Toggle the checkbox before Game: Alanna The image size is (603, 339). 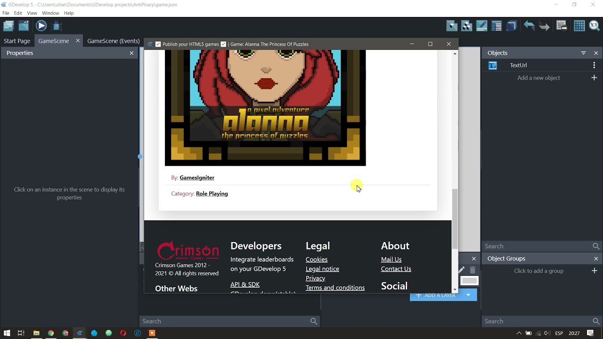223,44
